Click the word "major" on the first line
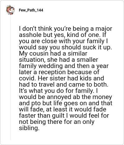This screenshot has width=124, height=145. 104,29
